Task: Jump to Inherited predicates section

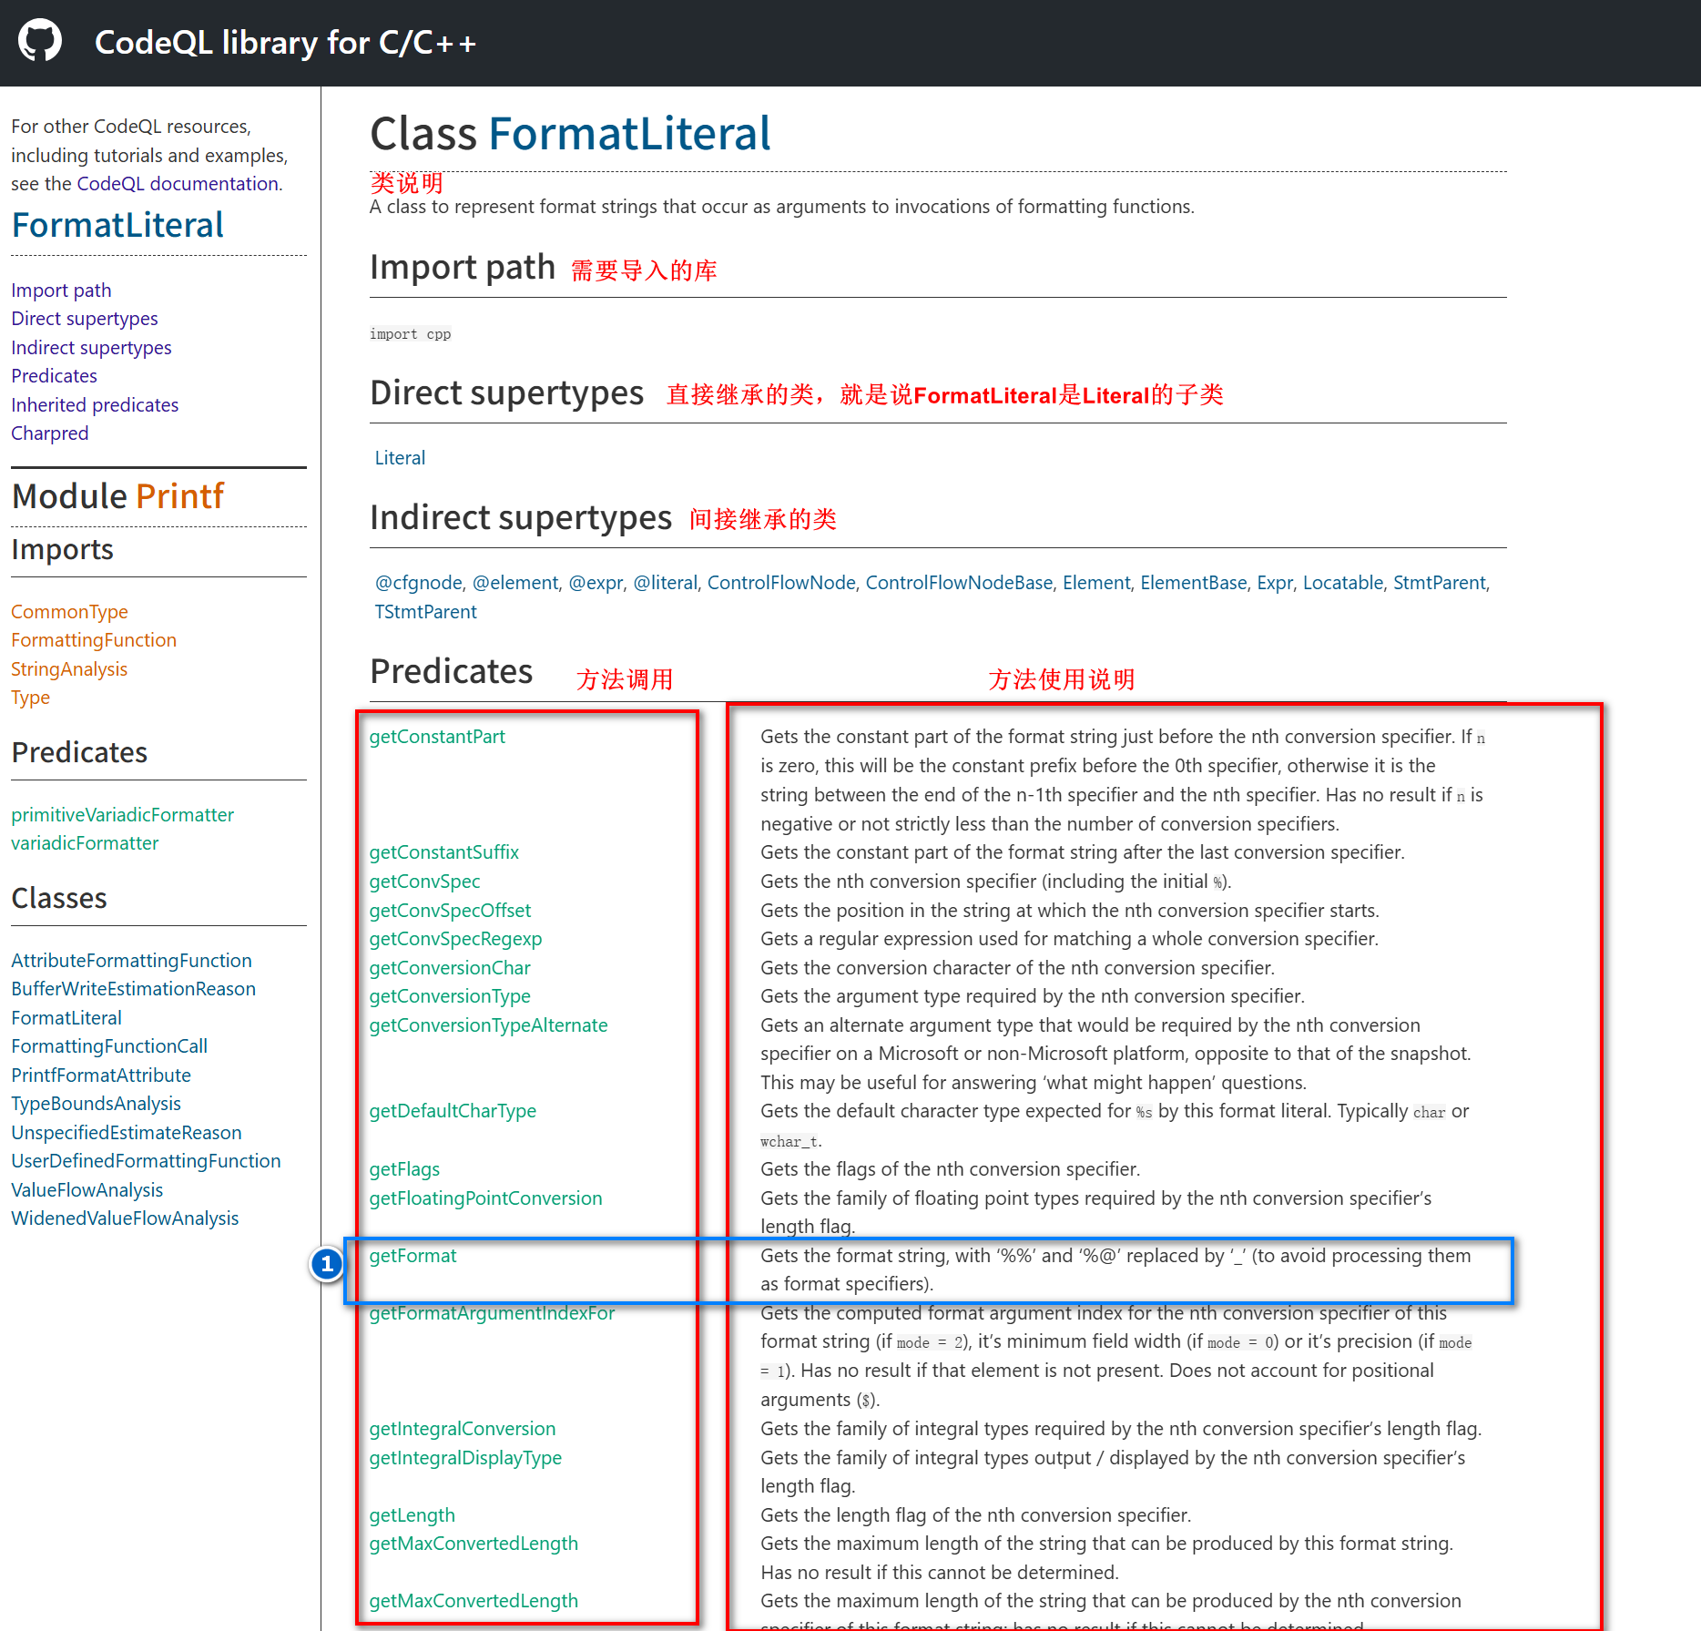Action: 95,405
